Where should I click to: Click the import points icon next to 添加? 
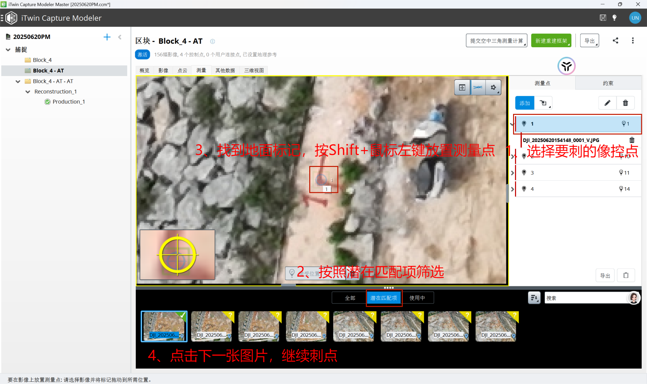coord(543,103)
